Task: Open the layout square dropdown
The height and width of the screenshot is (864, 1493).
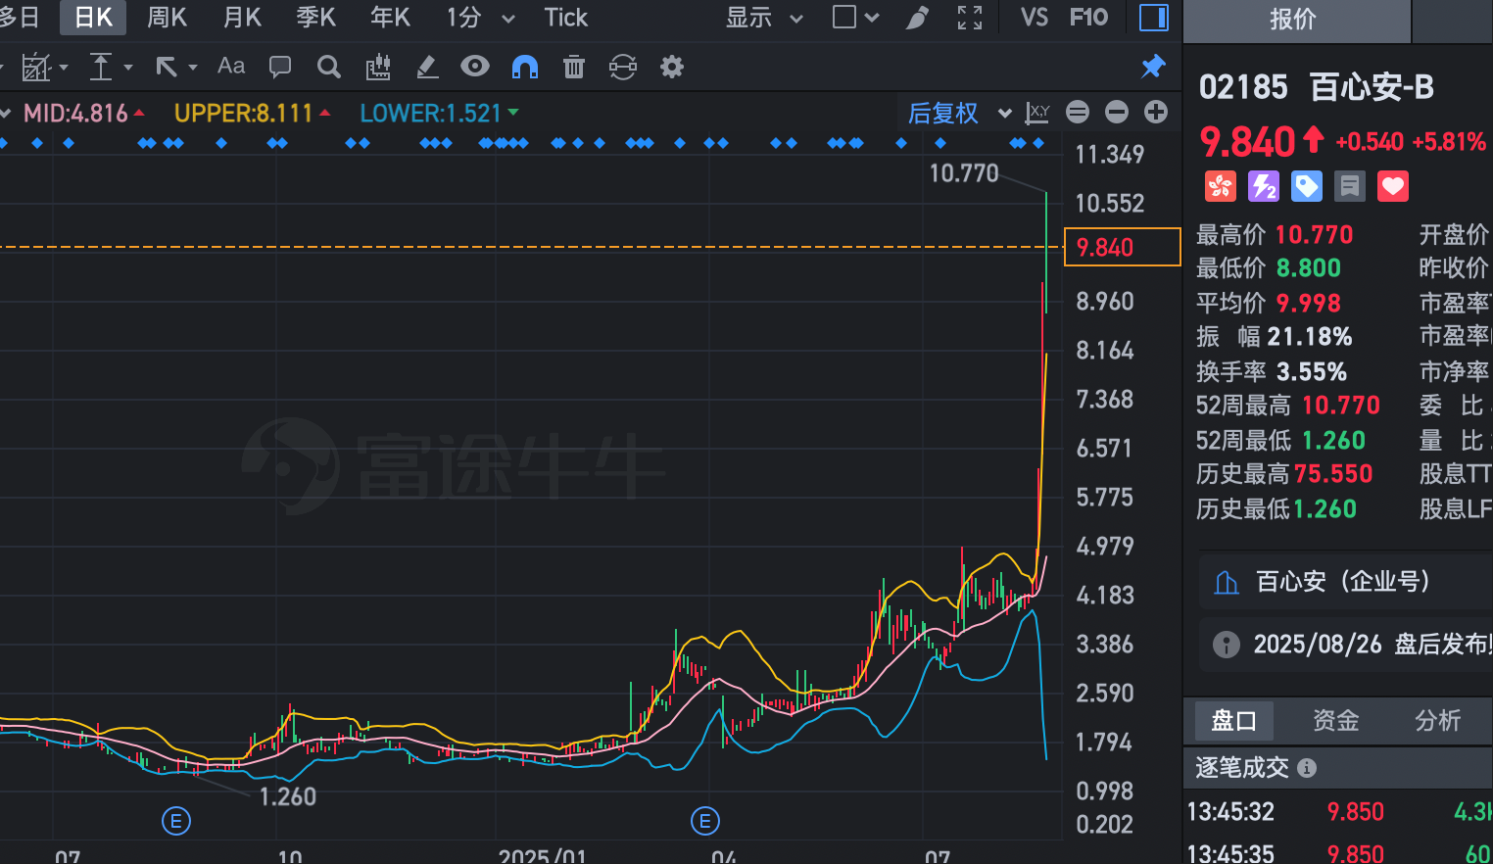Action: (x=855, y=18)
